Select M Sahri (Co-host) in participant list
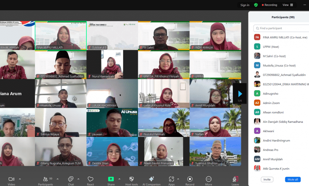Screen dimensions: 309x186 tap(274, 56)
